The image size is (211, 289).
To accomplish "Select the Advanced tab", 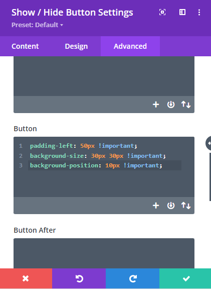I will click(130, 46).
